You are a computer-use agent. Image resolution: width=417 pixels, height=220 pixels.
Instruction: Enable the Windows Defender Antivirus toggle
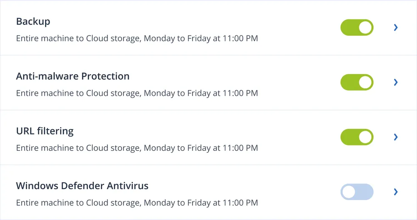tap(357, 192)
